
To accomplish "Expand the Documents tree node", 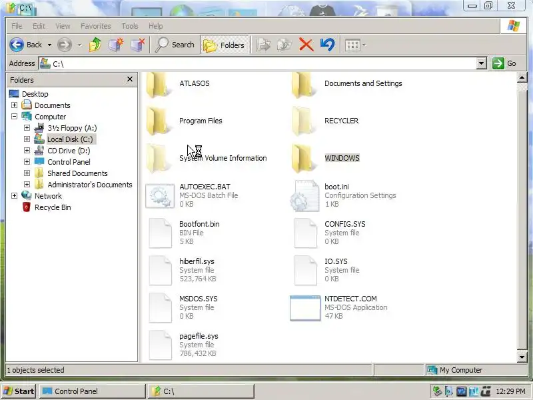I will (14, 105).
